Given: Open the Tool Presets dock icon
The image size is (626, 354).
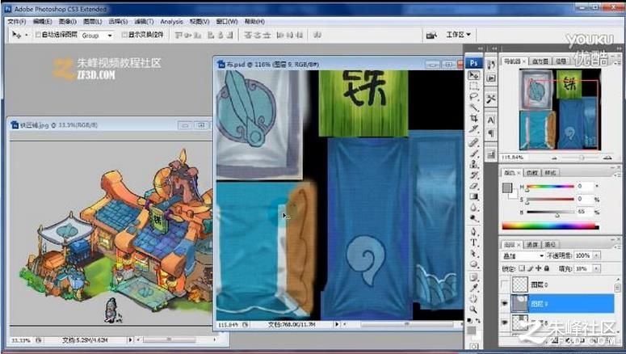Looking at the screenshot, I should click(491, 99).
